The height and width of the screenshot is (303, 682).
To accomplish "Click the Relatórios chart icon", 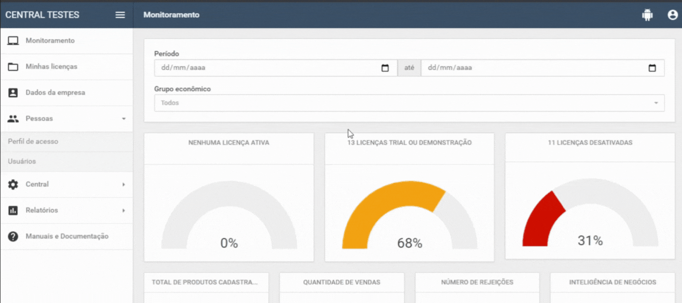I will pos(13,210).
